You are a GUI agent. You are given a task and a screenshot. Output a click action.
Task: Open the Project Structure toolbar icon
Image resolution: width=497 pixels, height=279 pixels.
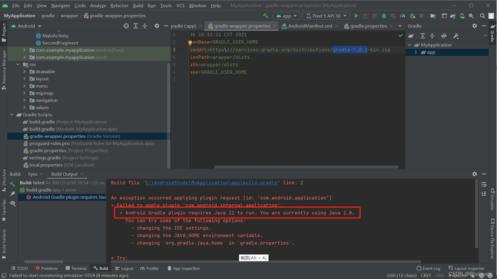(x=433, y=16)
